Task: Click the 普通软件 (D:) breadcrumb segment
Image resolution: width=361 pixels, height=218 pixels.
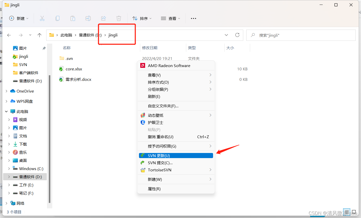Action: 90,35
